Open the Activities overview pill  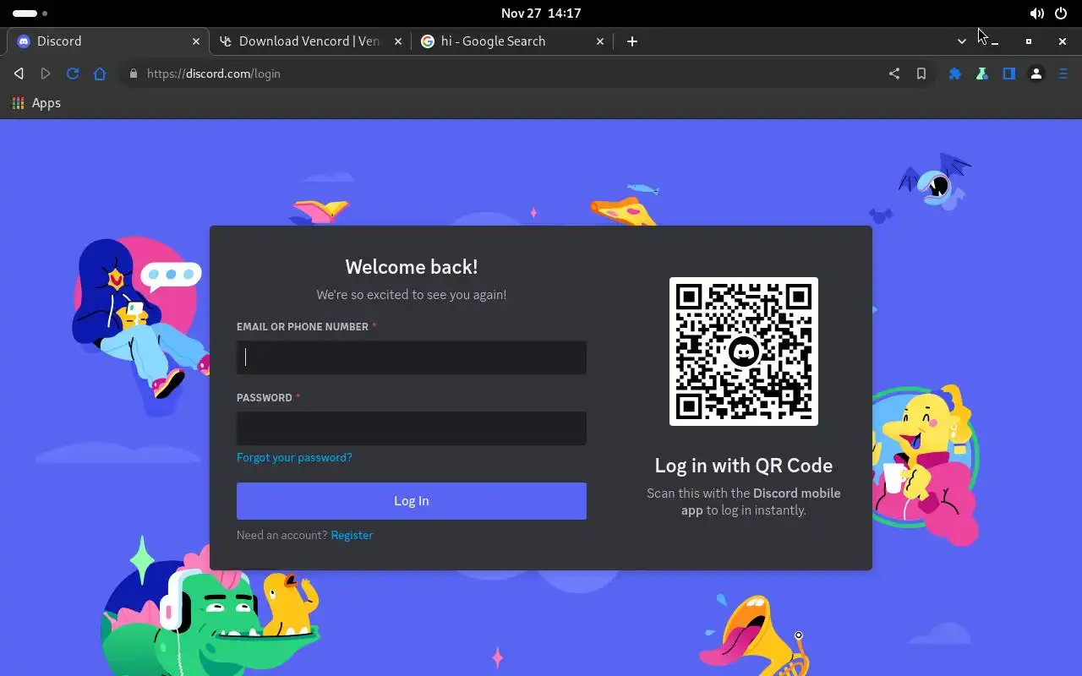(30, 14)
